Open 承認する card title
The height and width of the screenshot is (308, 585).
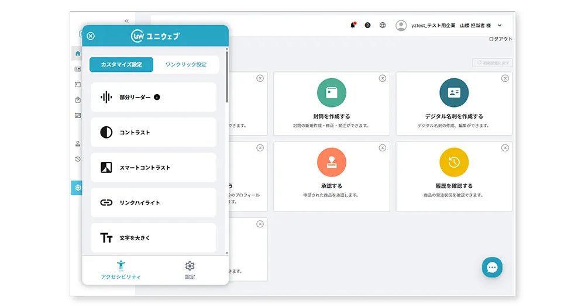(x=332, y=186)
